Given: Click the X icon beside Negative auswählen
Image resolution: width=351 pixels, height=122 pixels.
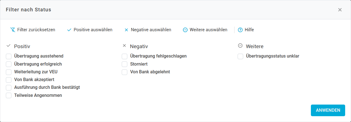Looking at the screenshot, I should coord(126,30).
